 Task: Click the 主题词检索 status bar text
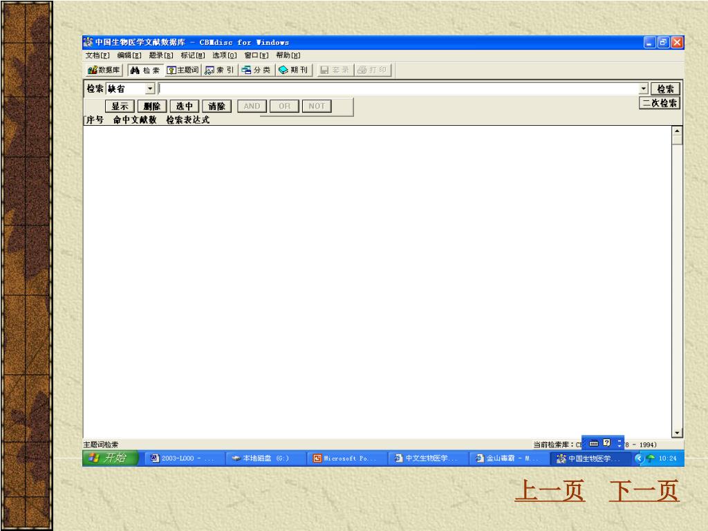[101, 445]
